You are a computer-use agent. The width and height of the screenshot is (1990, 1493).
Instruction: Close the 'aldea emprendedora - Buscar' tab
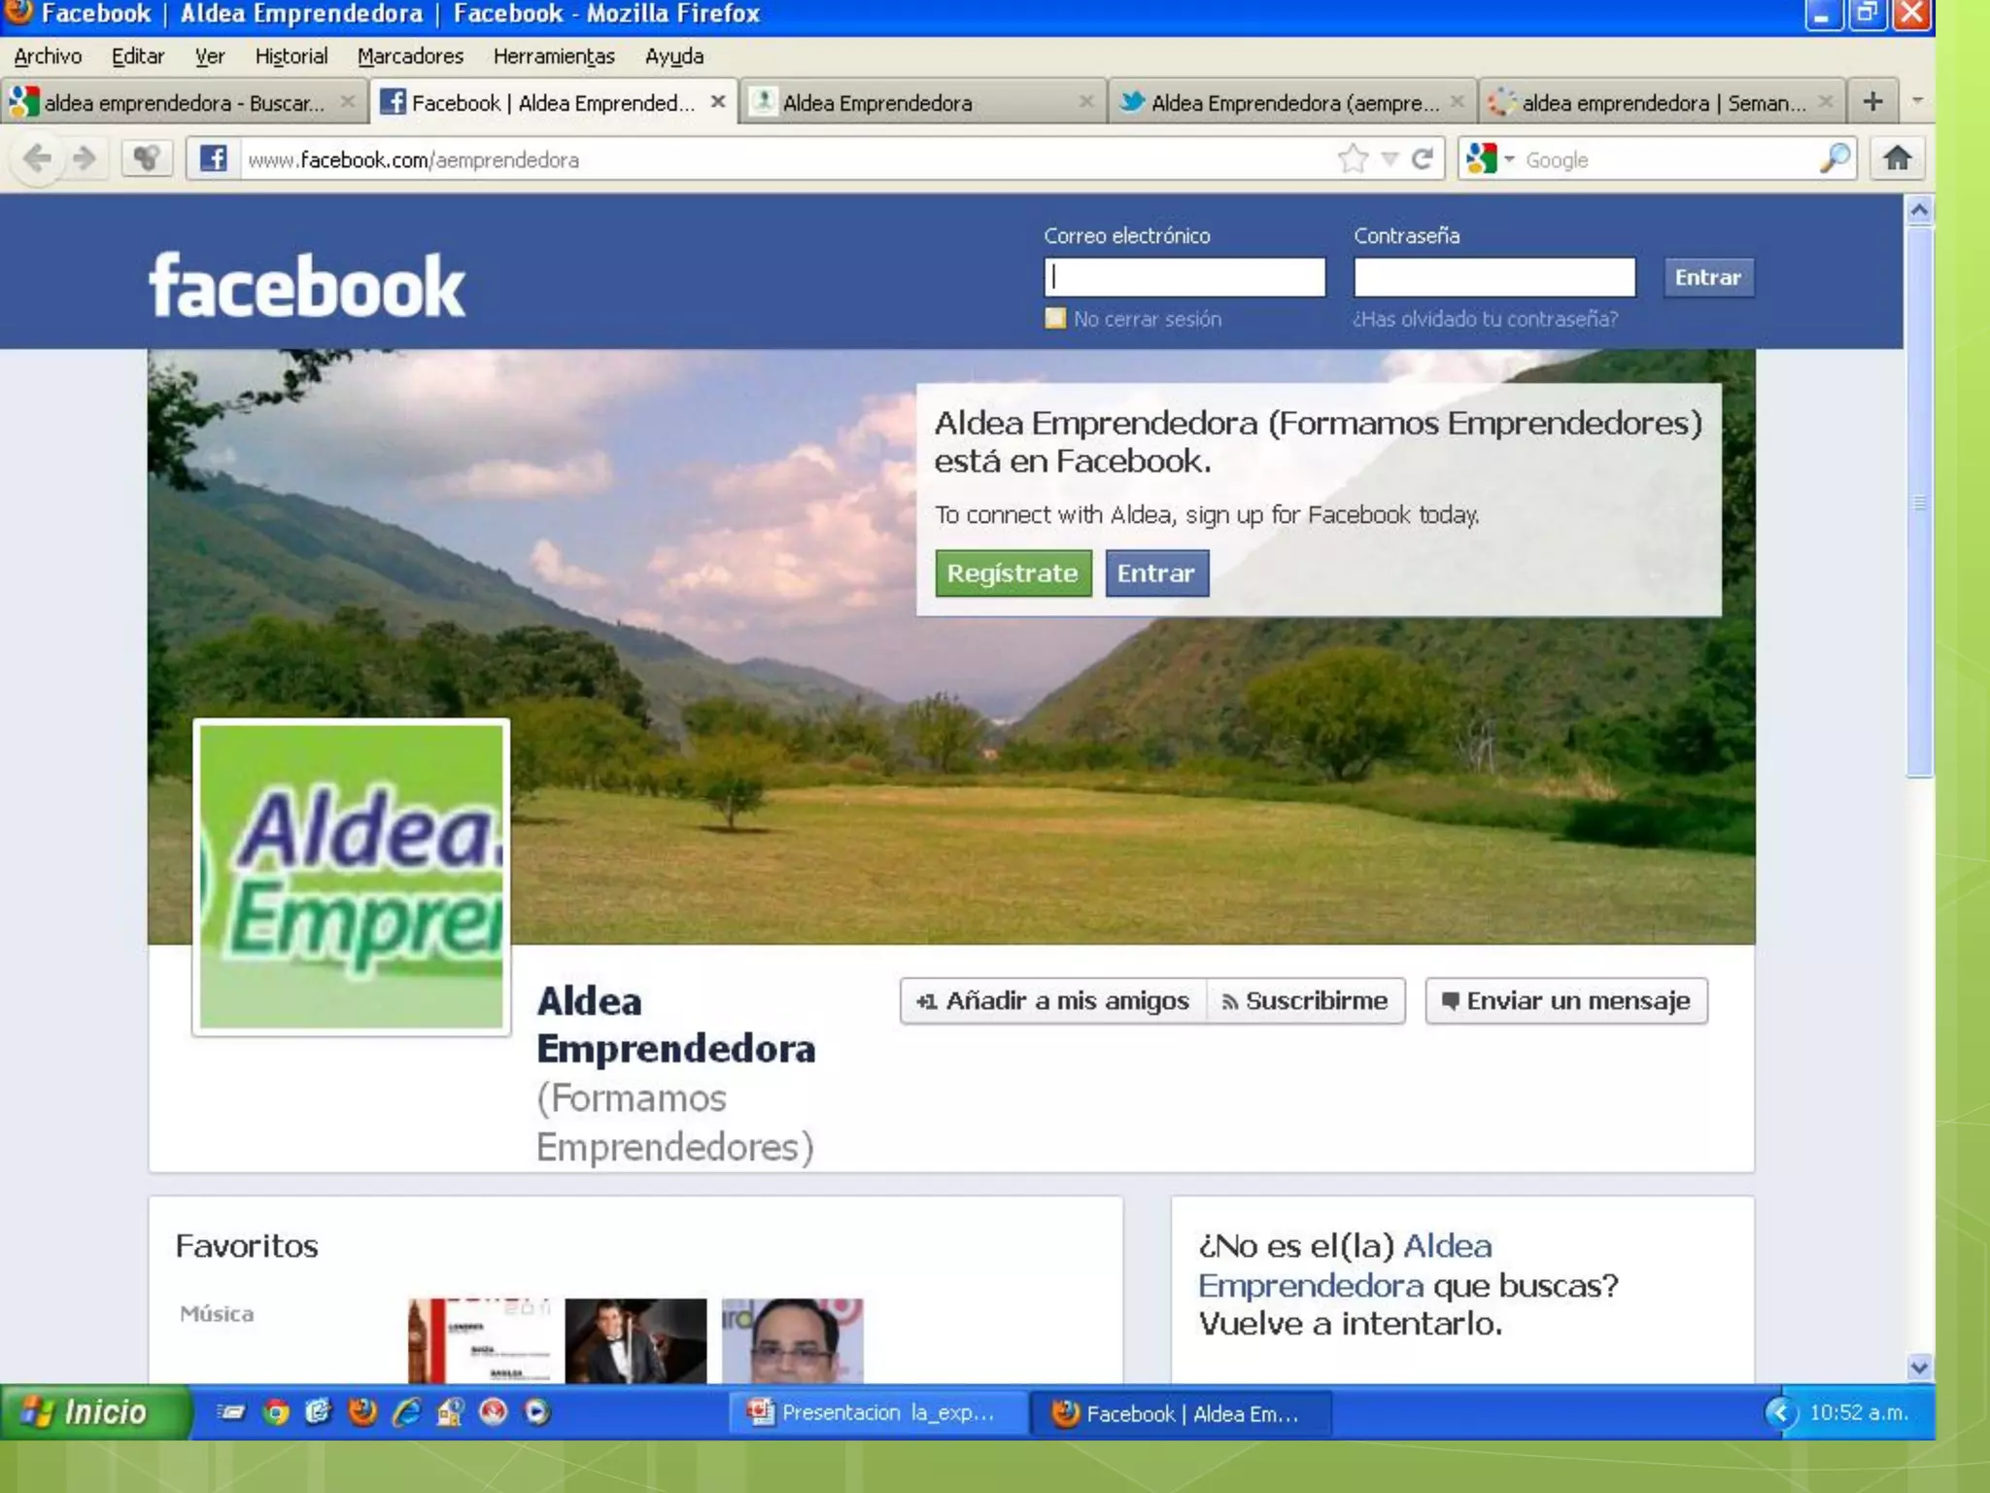pyautogui.click(x=347, y=101)
